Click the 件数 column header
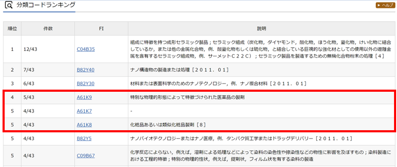 48,29
